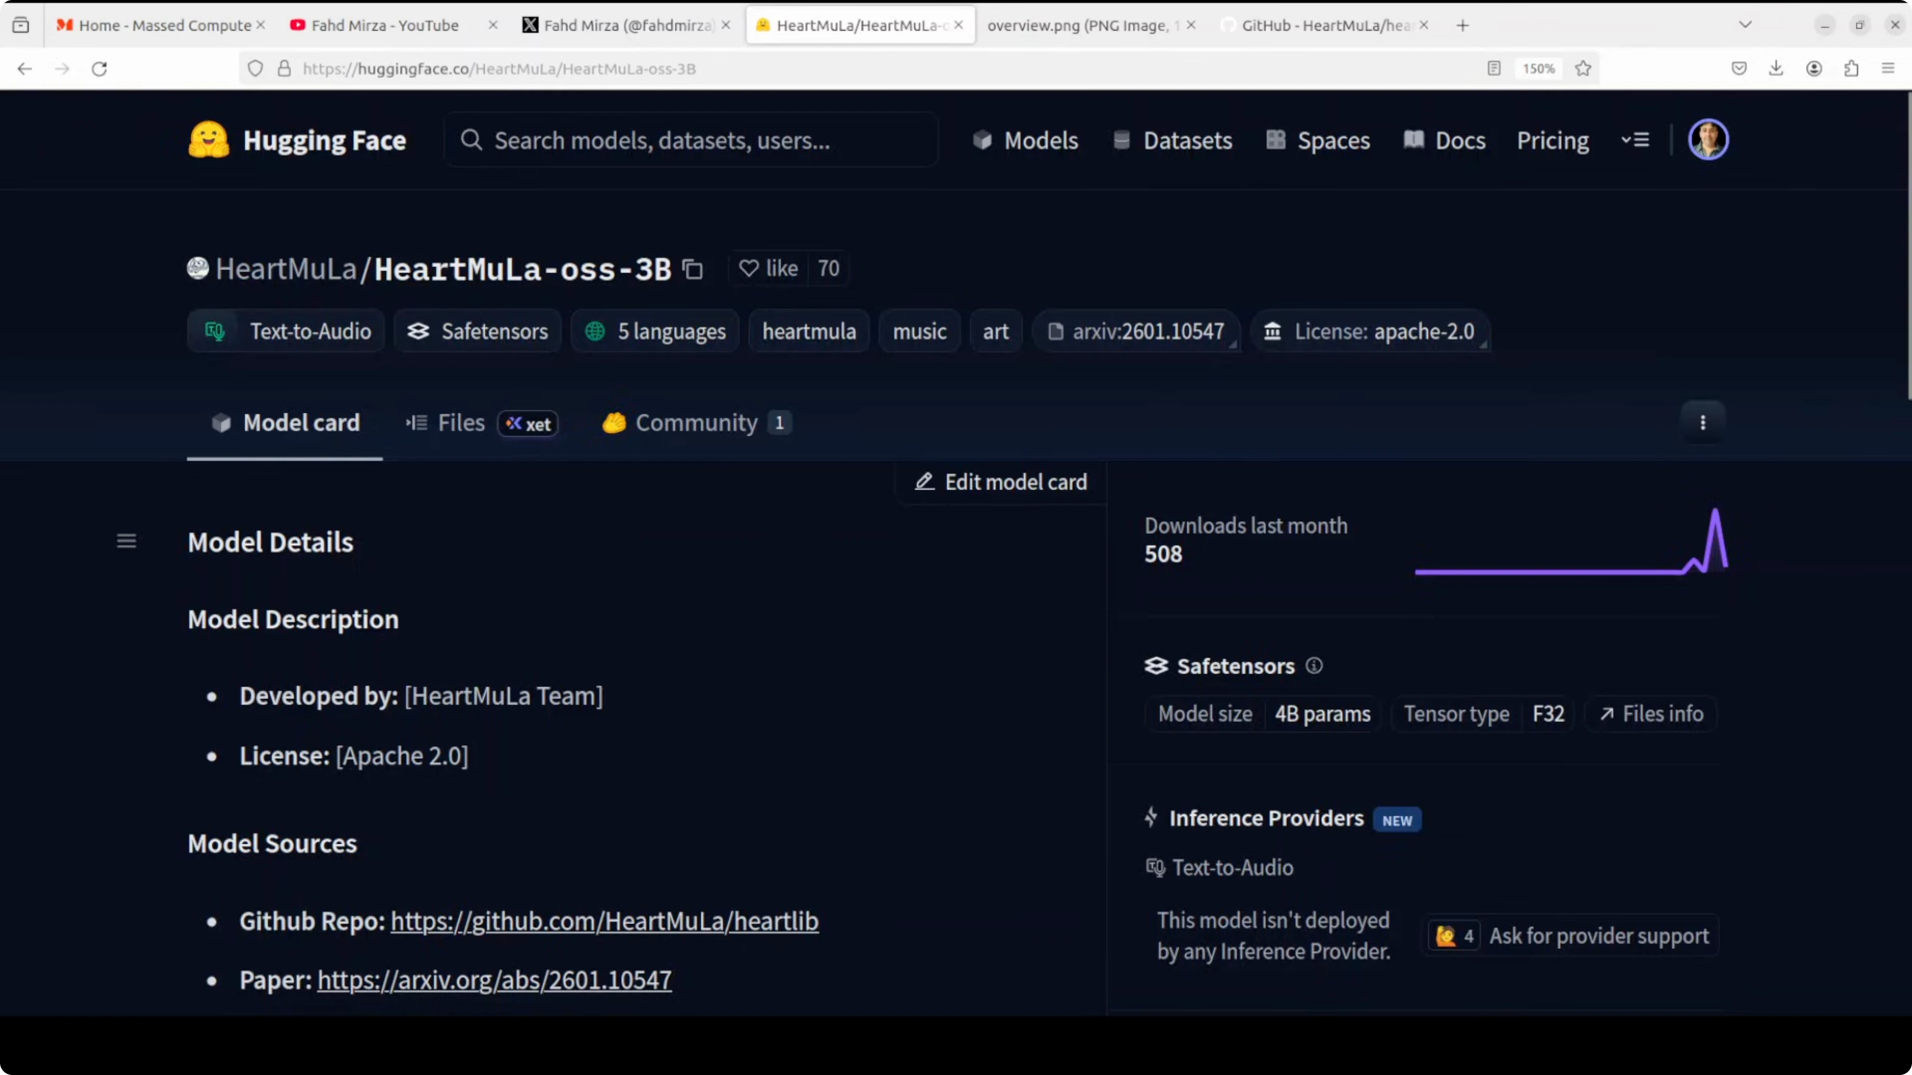Click the Safetensors info icon
The height and width of the screenshot is (1075, 1912).
[x=1314, y=665]
